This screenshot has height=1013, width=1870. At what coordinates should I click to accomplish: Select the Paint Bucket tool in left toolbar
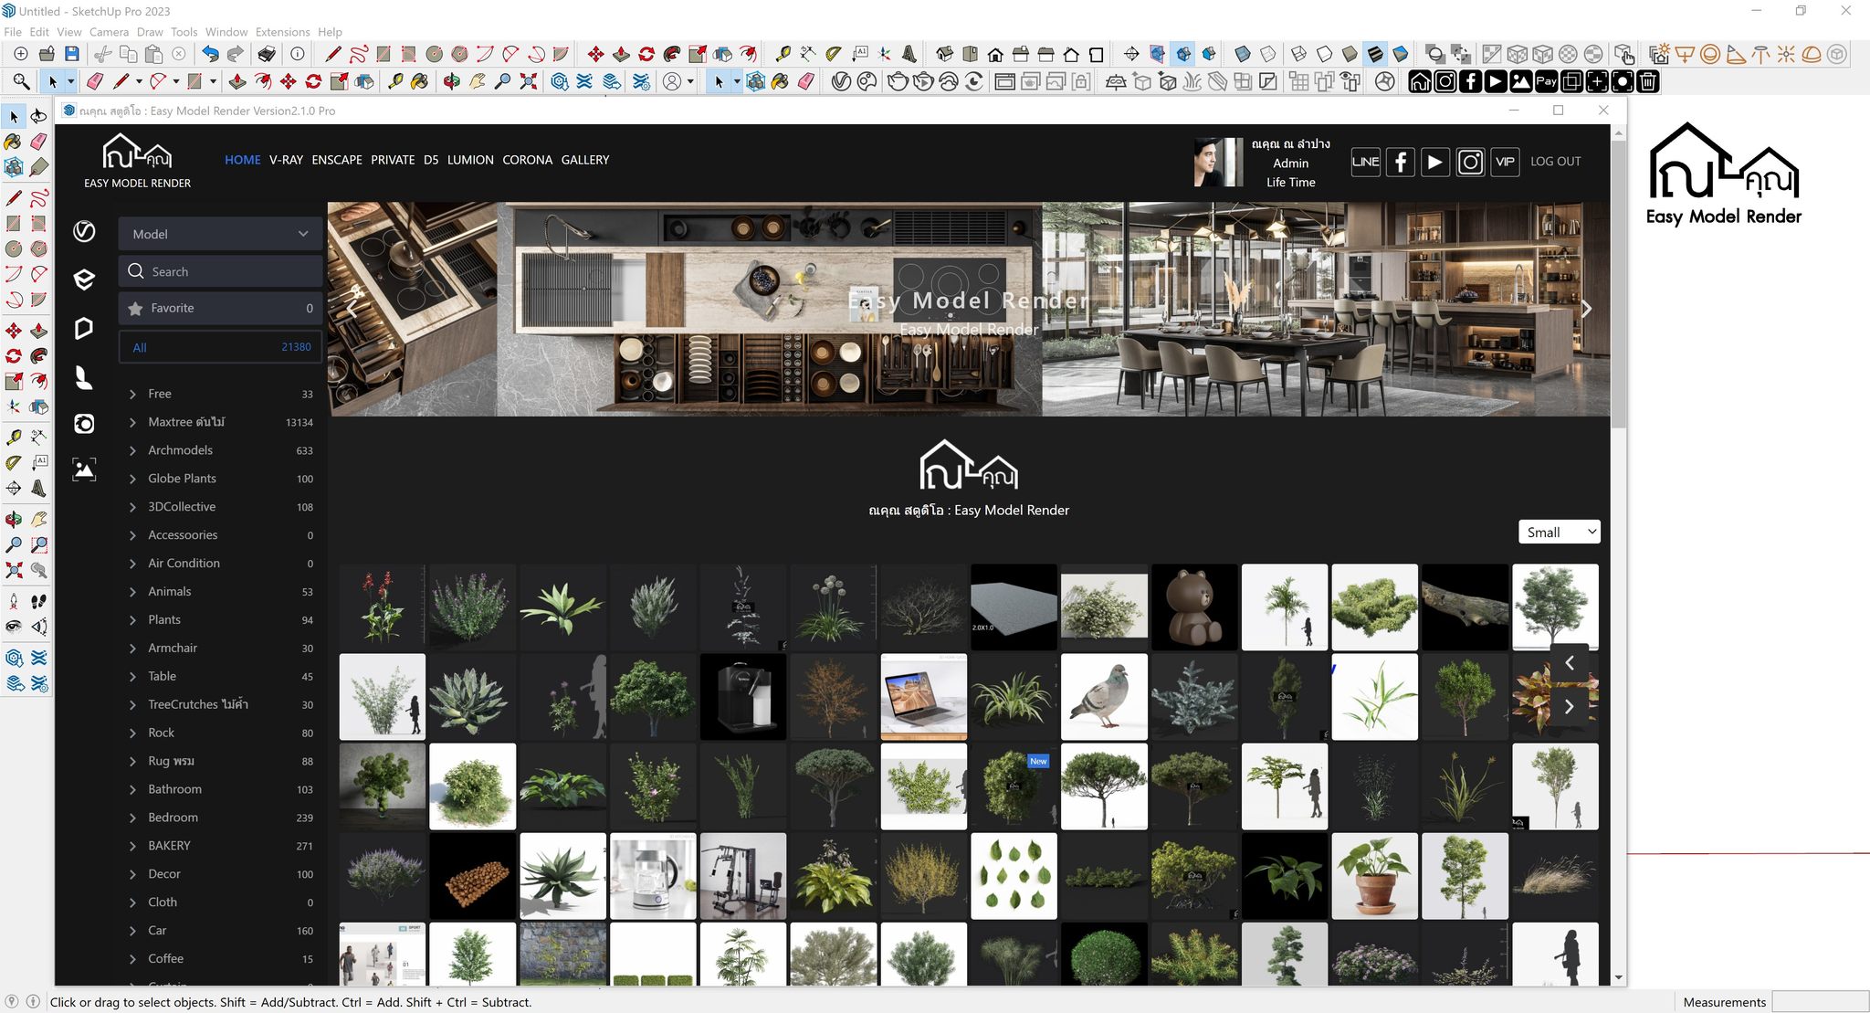point(13,142)
